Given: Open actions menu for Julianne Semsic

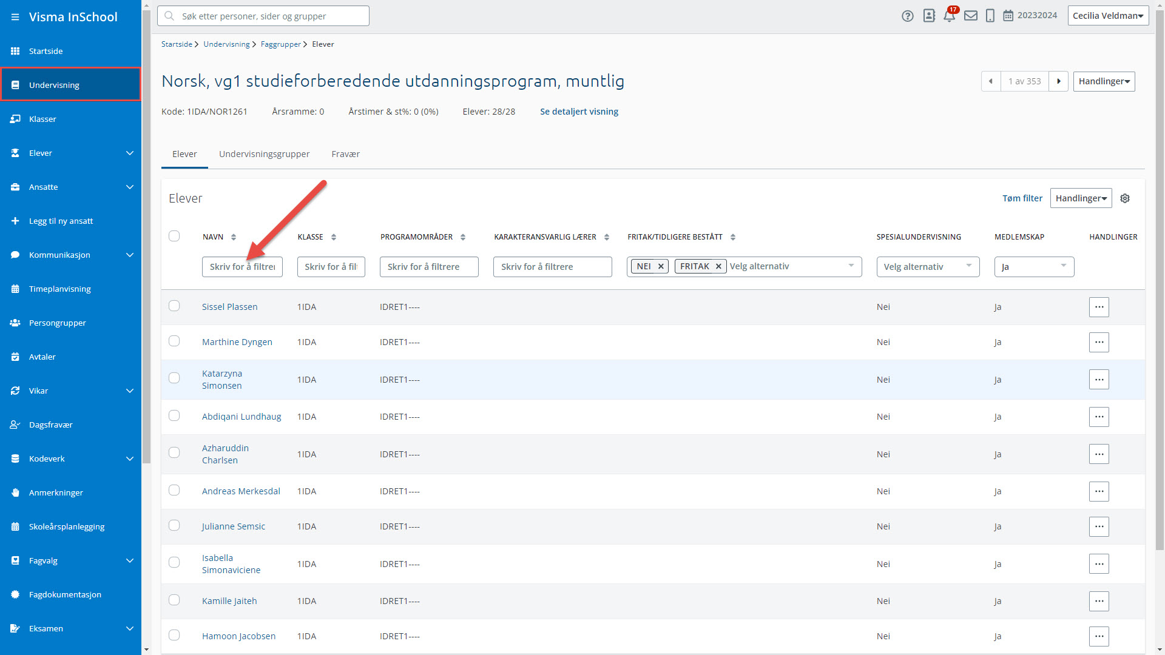Looking at the screenshot, I should 1099,526.
